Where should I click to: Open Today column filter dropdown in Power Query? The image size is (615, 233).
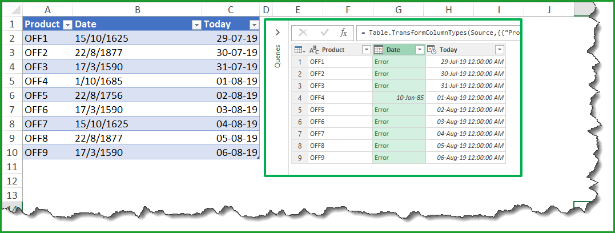coord(499,50)
